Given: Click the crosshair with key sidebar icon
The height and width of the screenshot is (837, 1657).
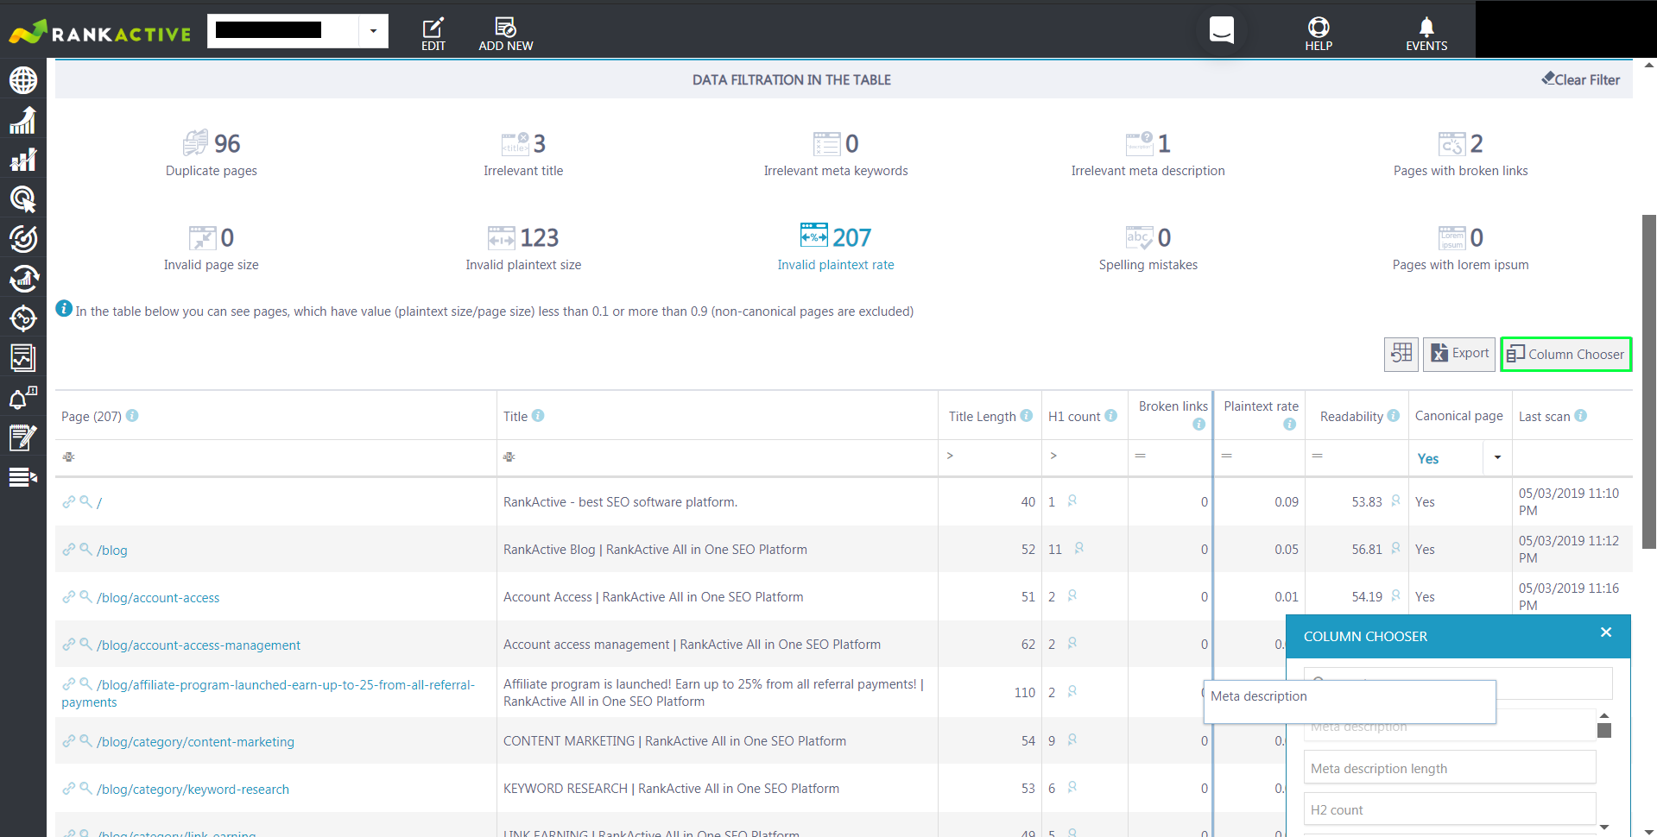Looking at the screenshot, I should pyautogui.click(x=23, y=318).
